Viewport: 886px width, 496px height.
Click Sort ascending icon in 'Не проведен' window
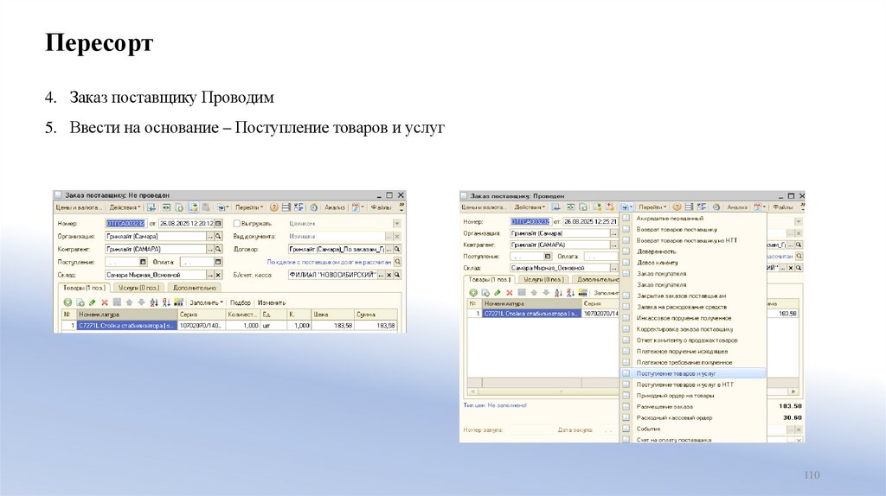(154, 302)
